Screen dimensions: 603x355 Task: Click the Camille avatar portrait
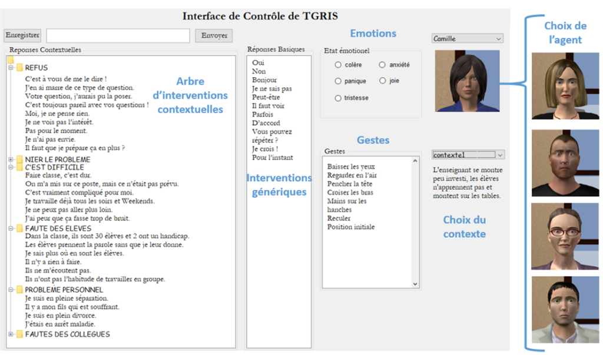467,81
